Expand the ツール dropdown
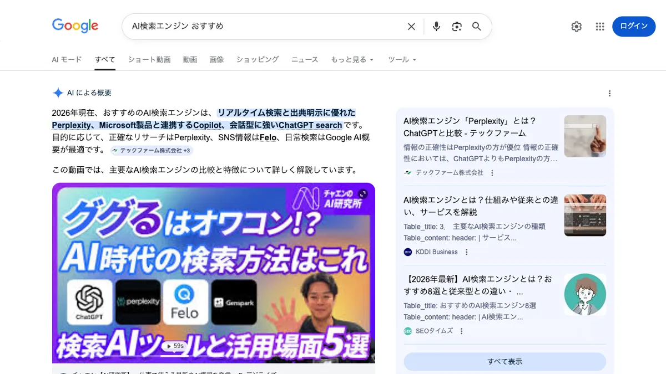Viewport: 666px width, 374px height. click(x=402, y=59)
